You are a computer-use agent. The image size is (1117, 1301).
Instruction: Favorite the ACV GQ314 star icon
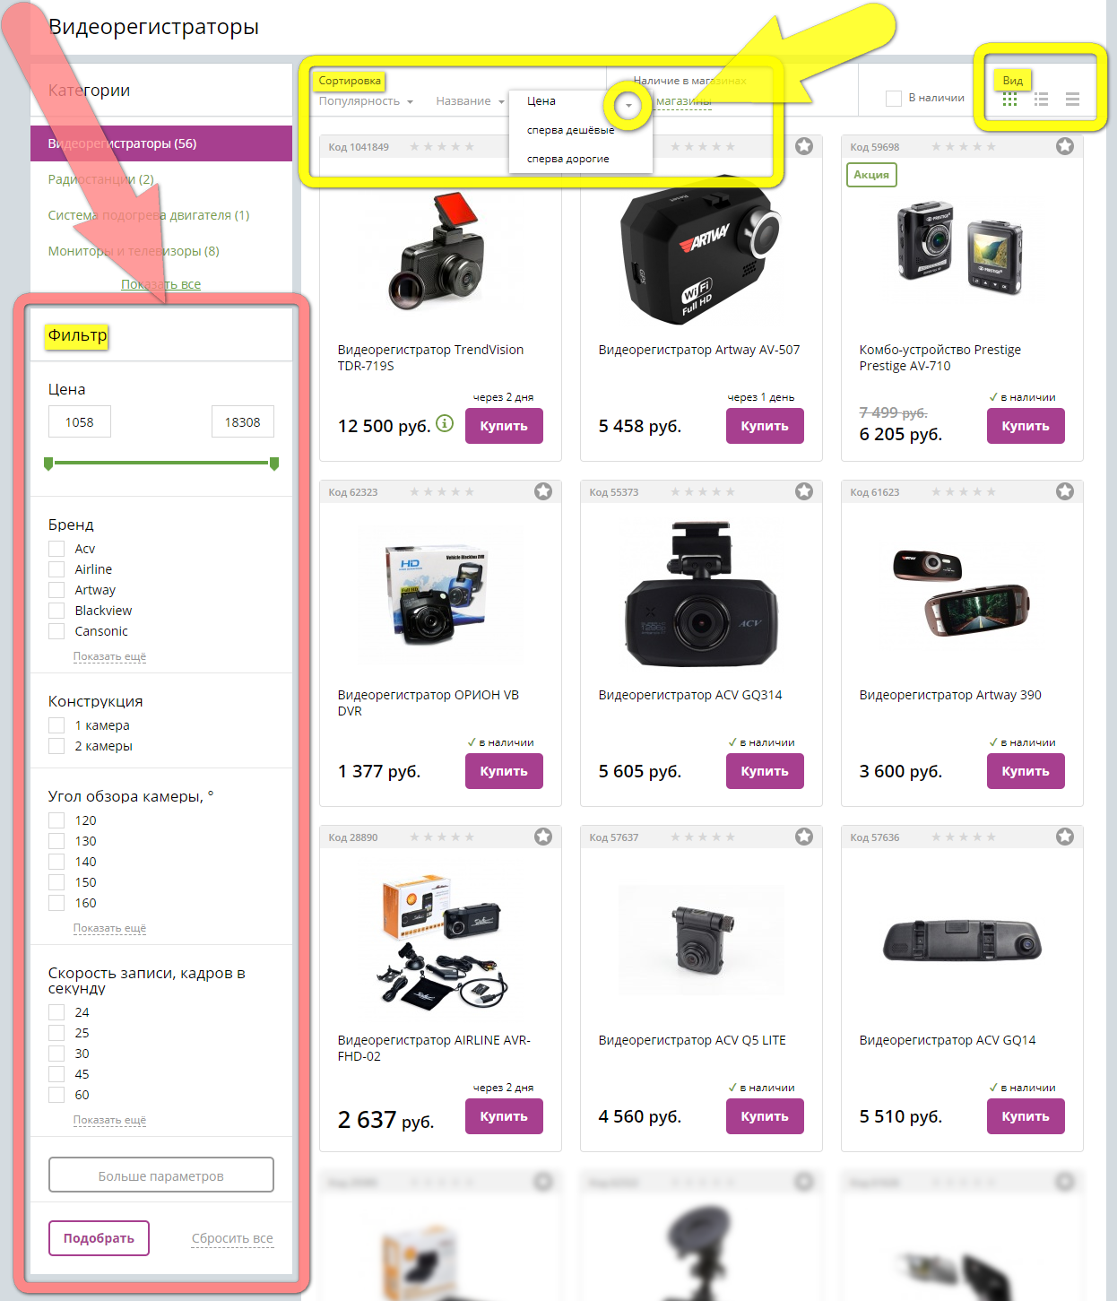pos(804,491)
